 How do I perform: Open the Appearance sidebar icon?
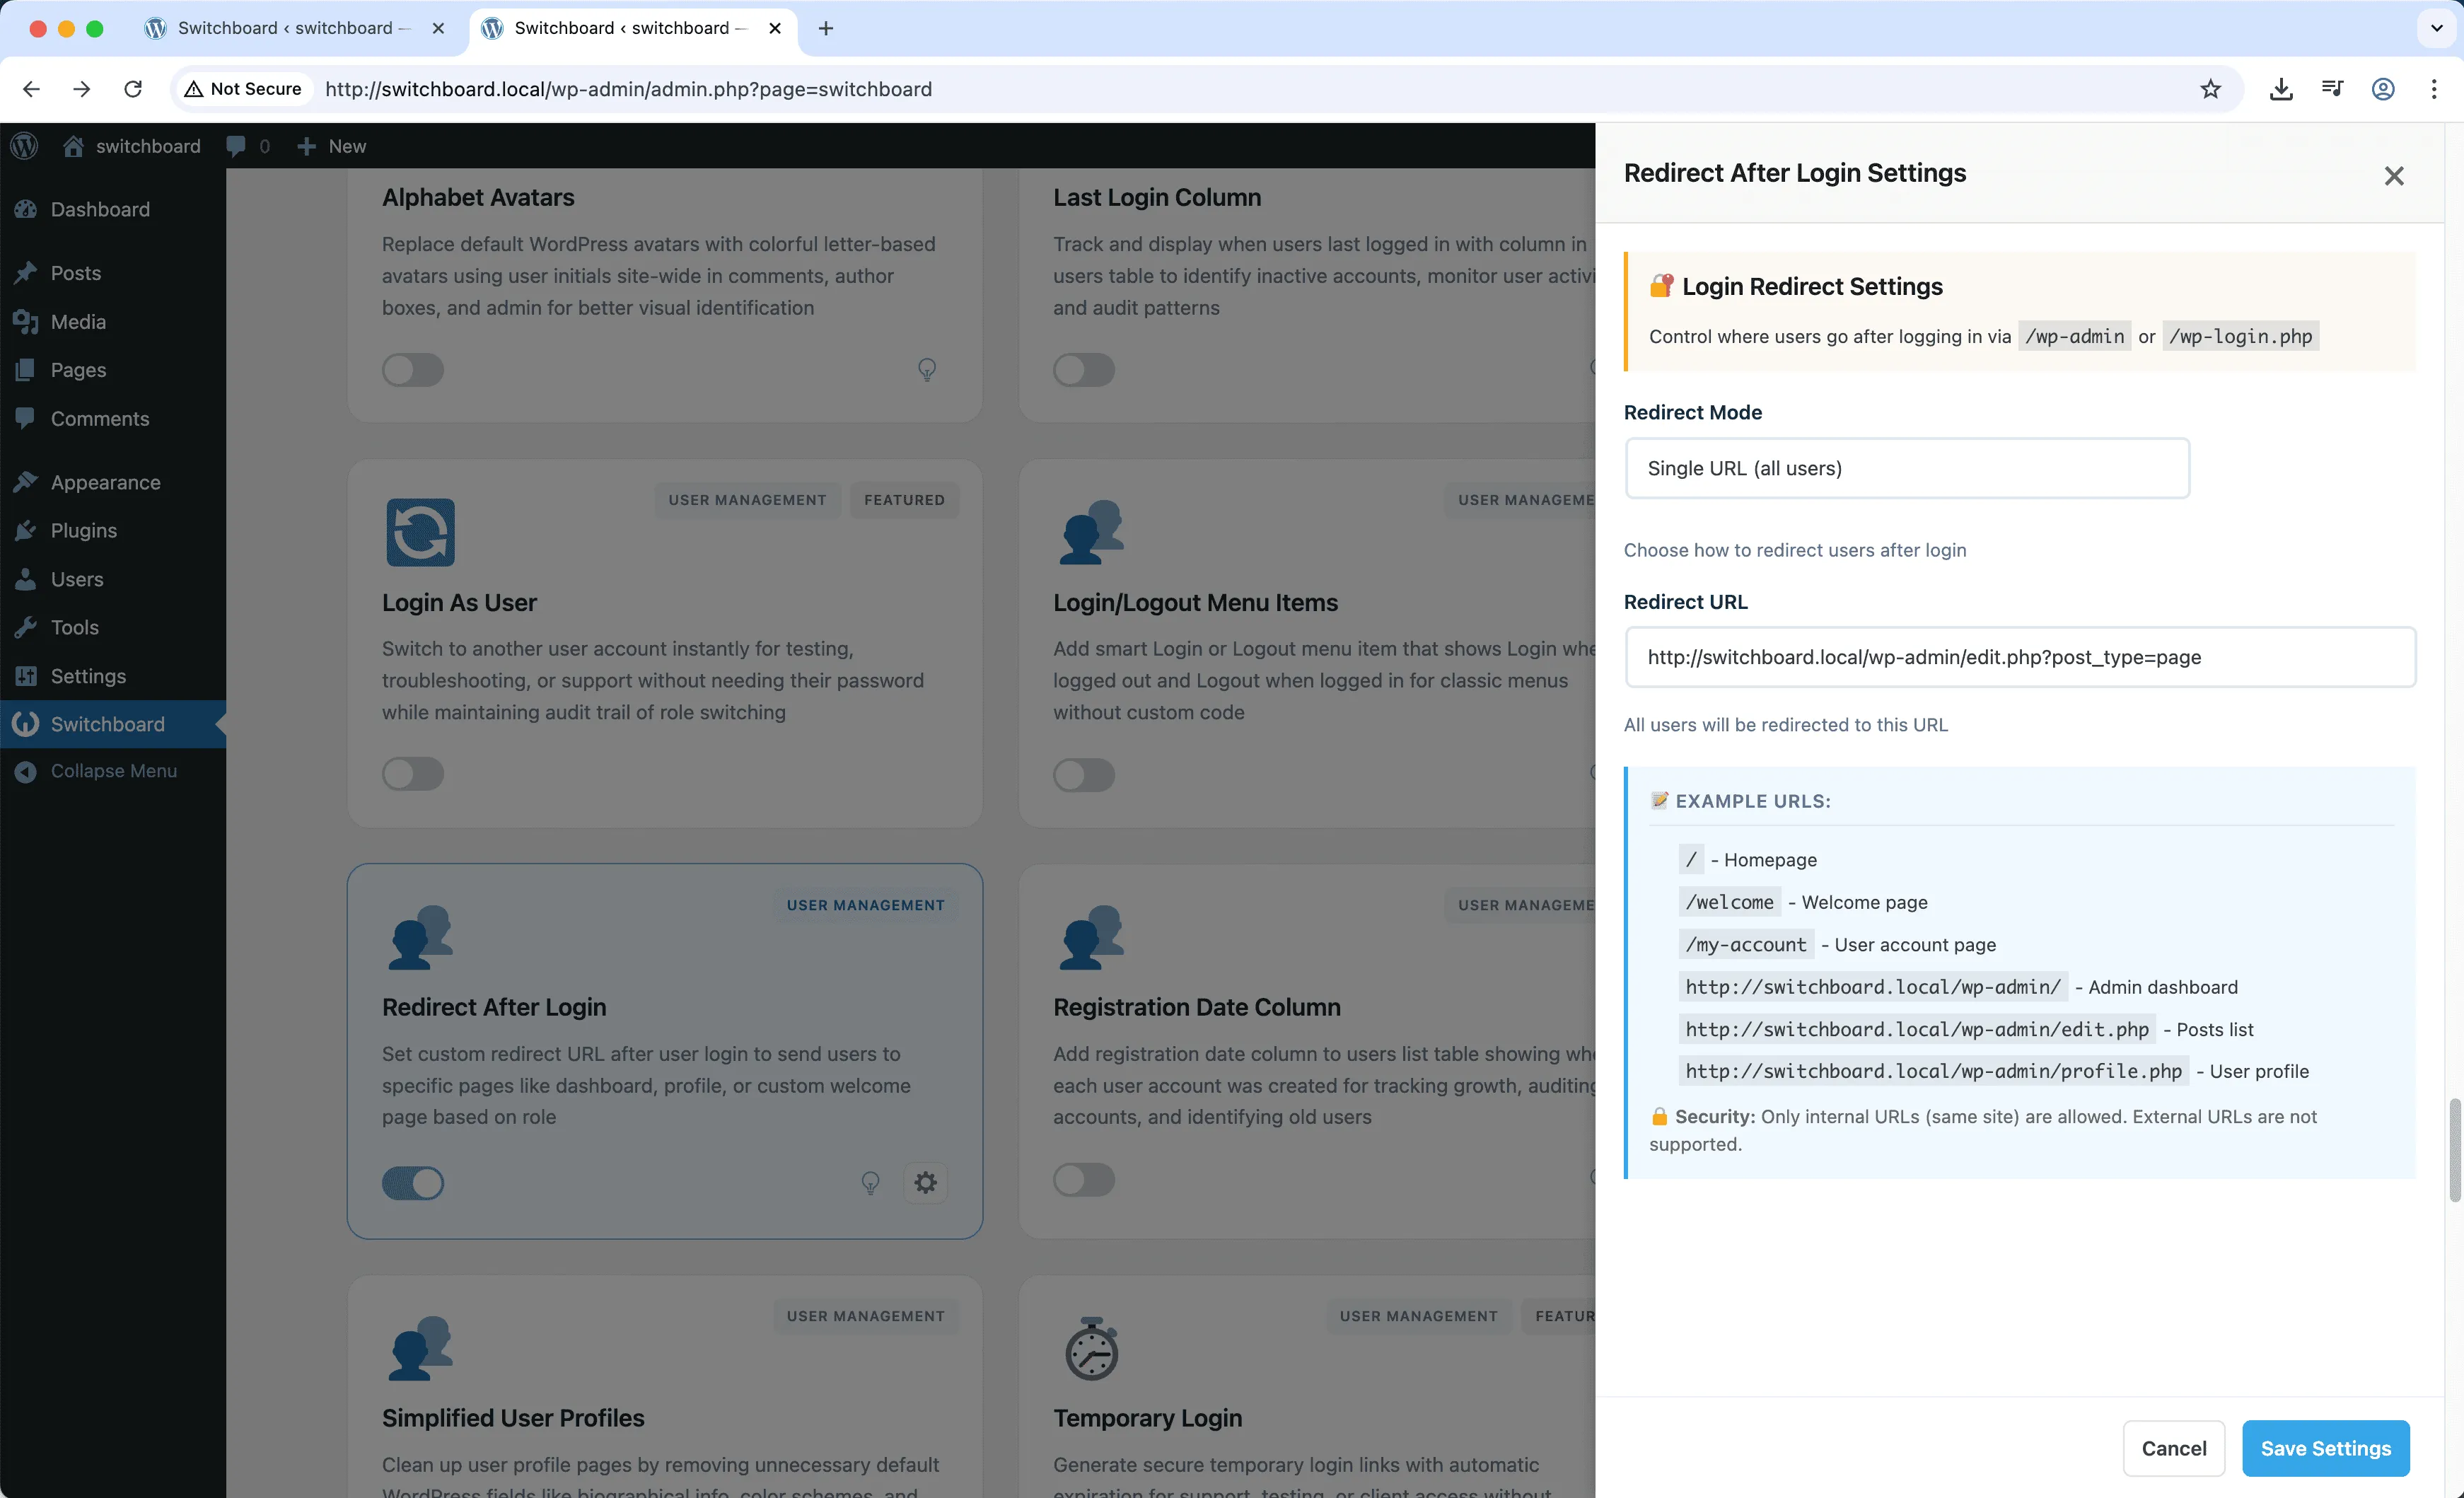[x=26, y=481]
